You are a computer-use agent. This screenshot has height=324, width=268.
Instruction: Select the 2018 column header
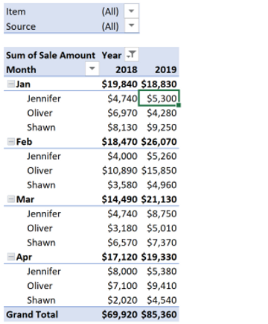(127, 69)
